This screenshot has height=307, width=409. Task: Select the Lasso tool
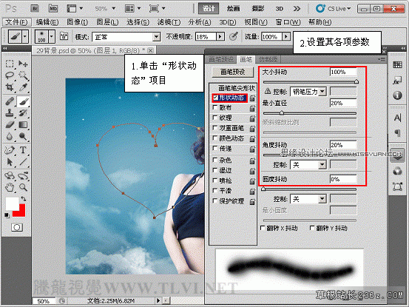10,75
